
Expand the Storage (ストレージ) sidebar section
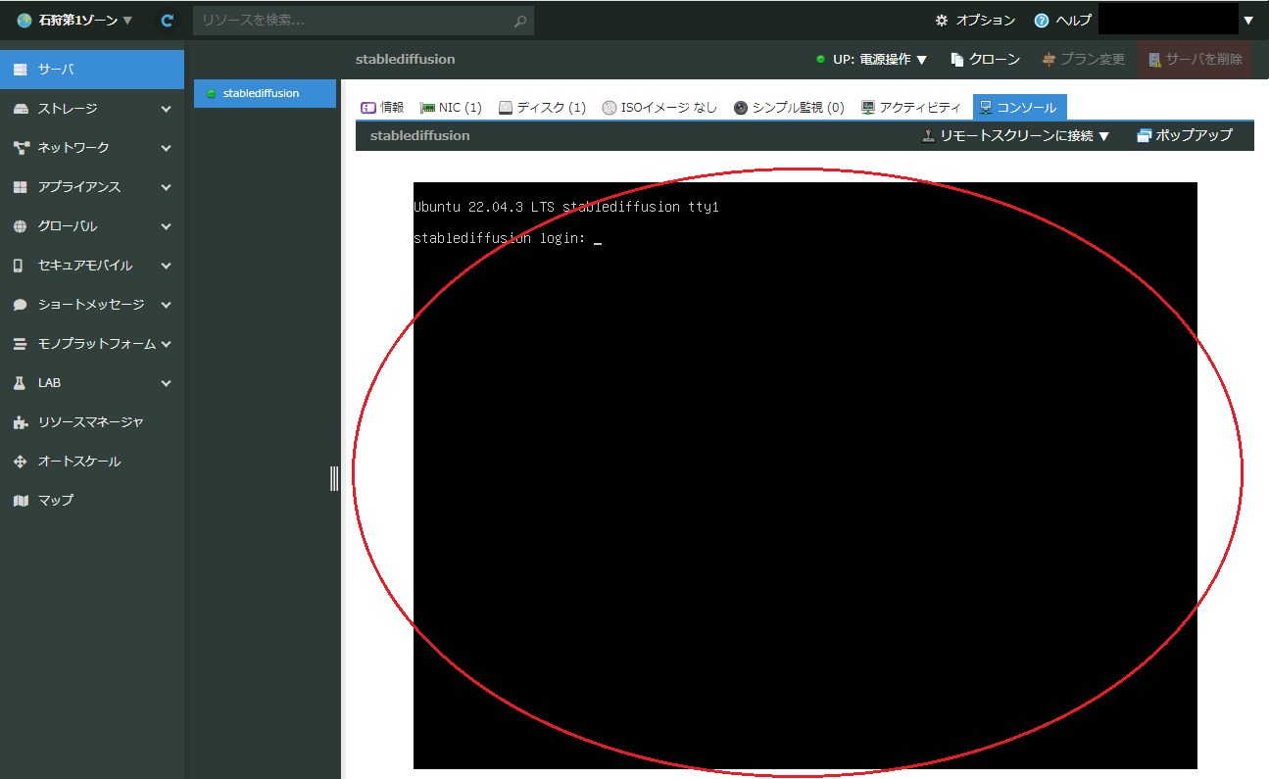point(92,109)
